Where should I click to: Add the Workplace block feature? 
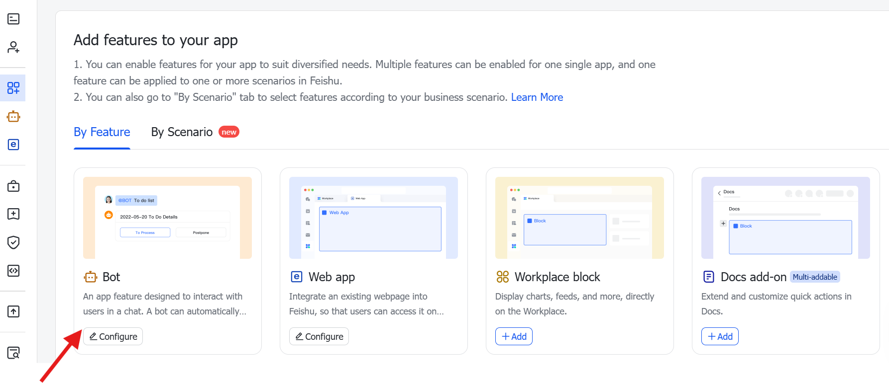514,336
